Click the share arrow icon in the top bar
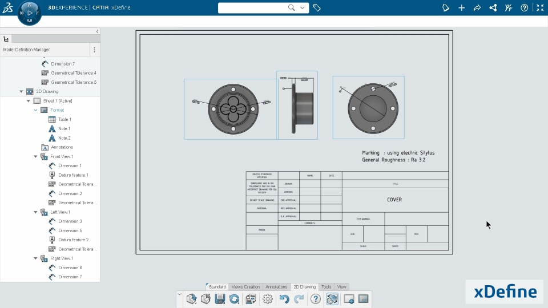This screenshot has height=308, width=548. [477, 7]
